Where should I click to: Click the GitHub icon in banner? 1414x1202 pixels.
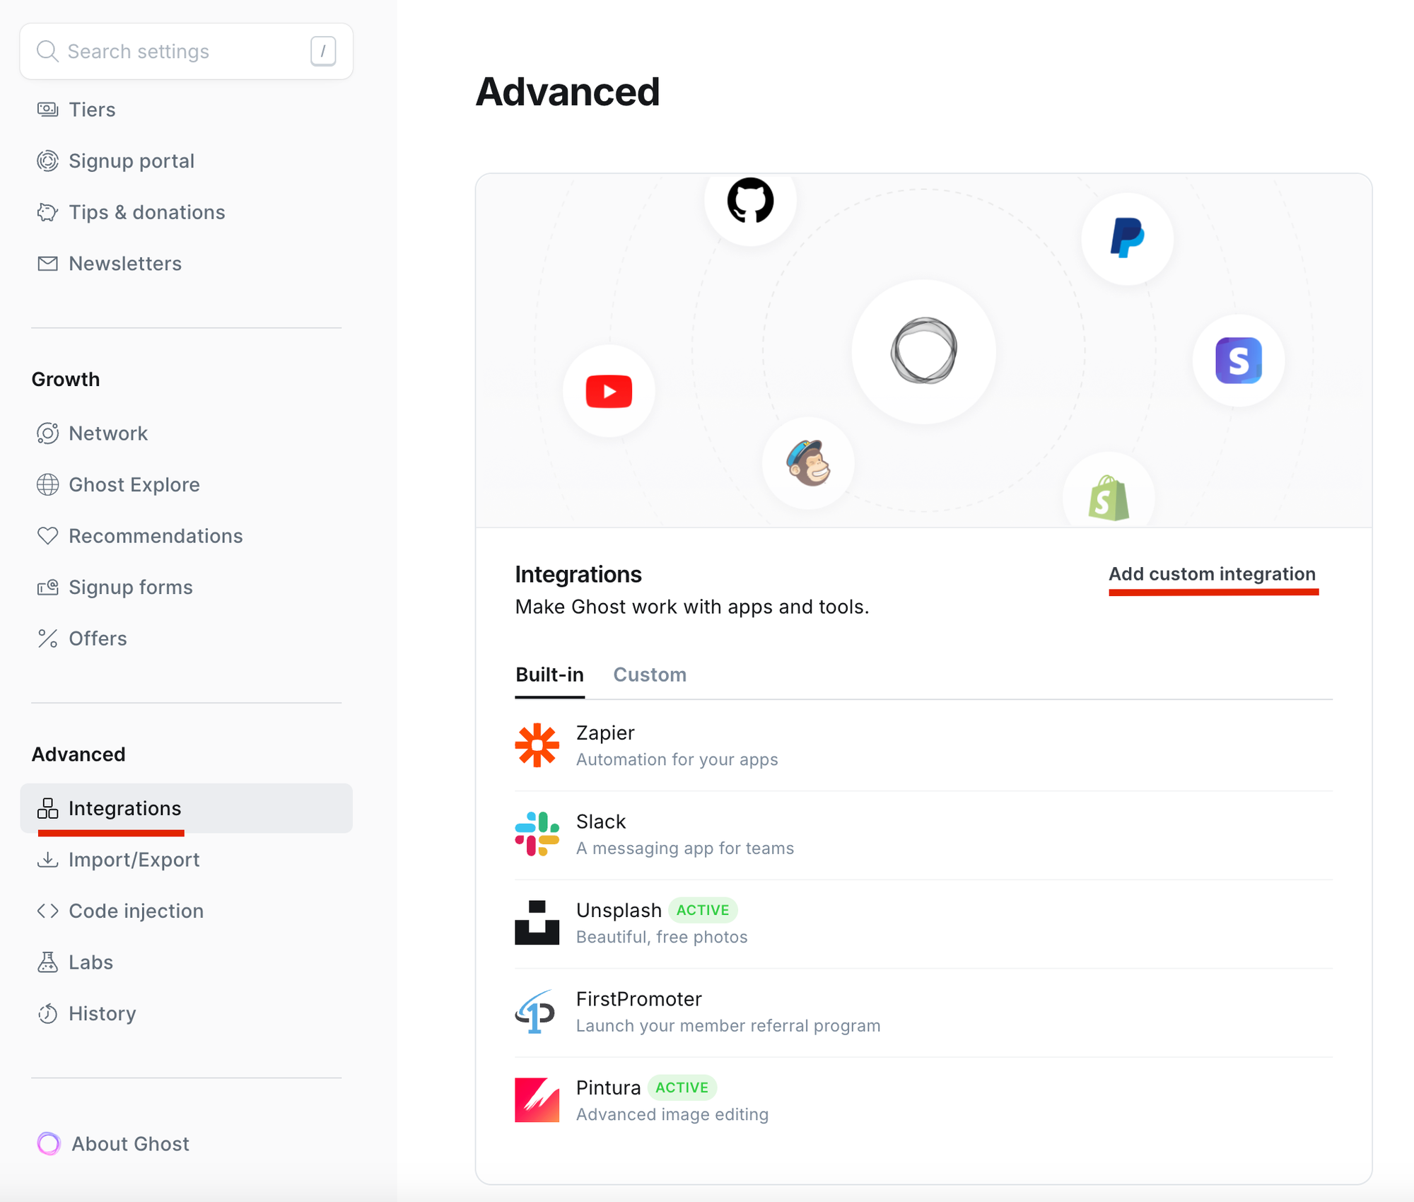750,200
